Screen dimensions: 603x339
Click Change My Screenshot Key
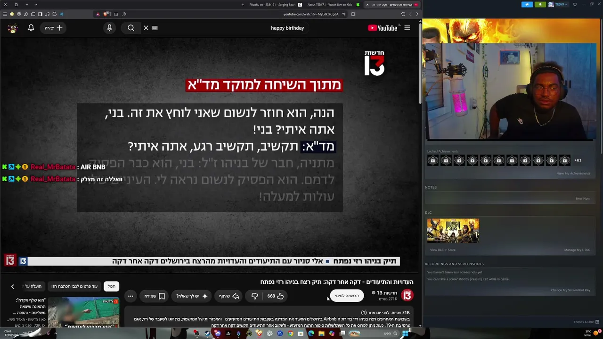[570, 290]
